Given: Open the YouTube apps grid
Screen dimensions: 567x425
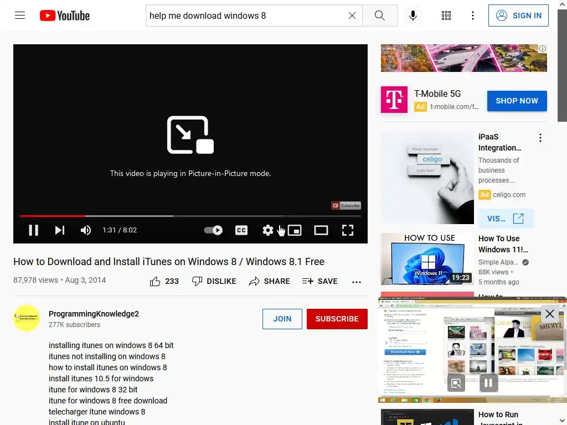Looking at the screenshot, I should coord(446,15).
